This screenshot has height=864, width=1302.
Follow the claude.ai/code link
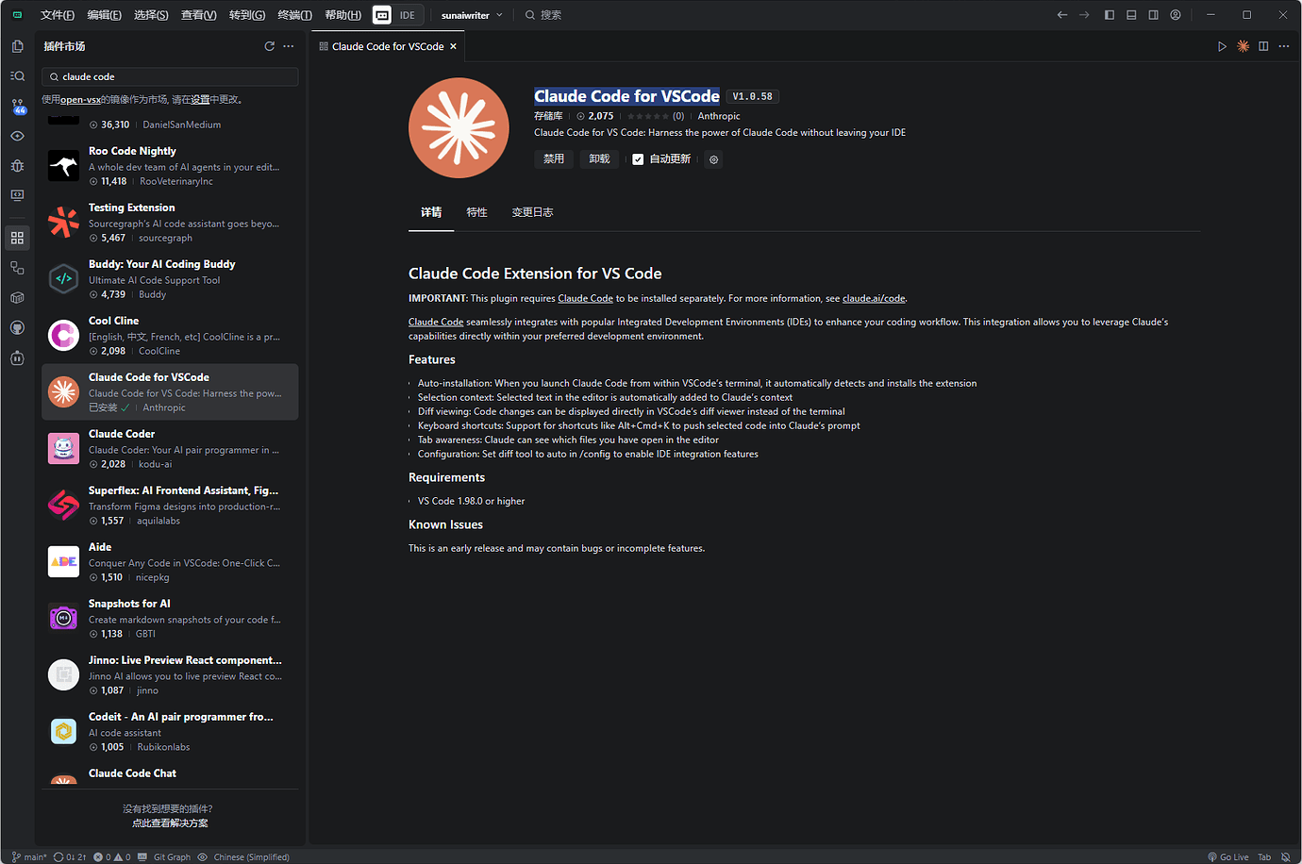pyautogui.click(x=874, y=299)
